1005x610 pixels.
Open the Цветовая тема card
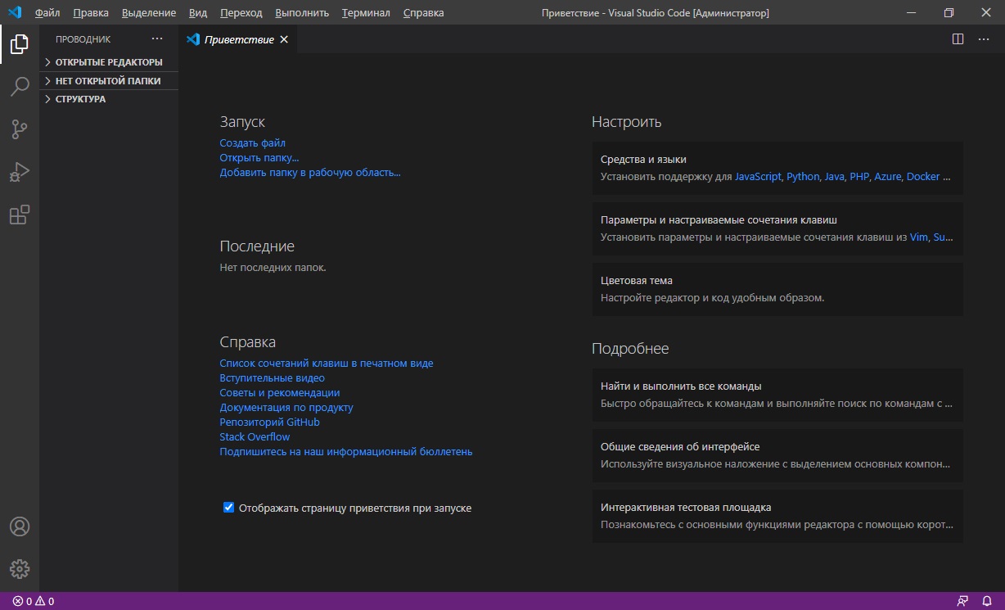click(x=777, y=289)
